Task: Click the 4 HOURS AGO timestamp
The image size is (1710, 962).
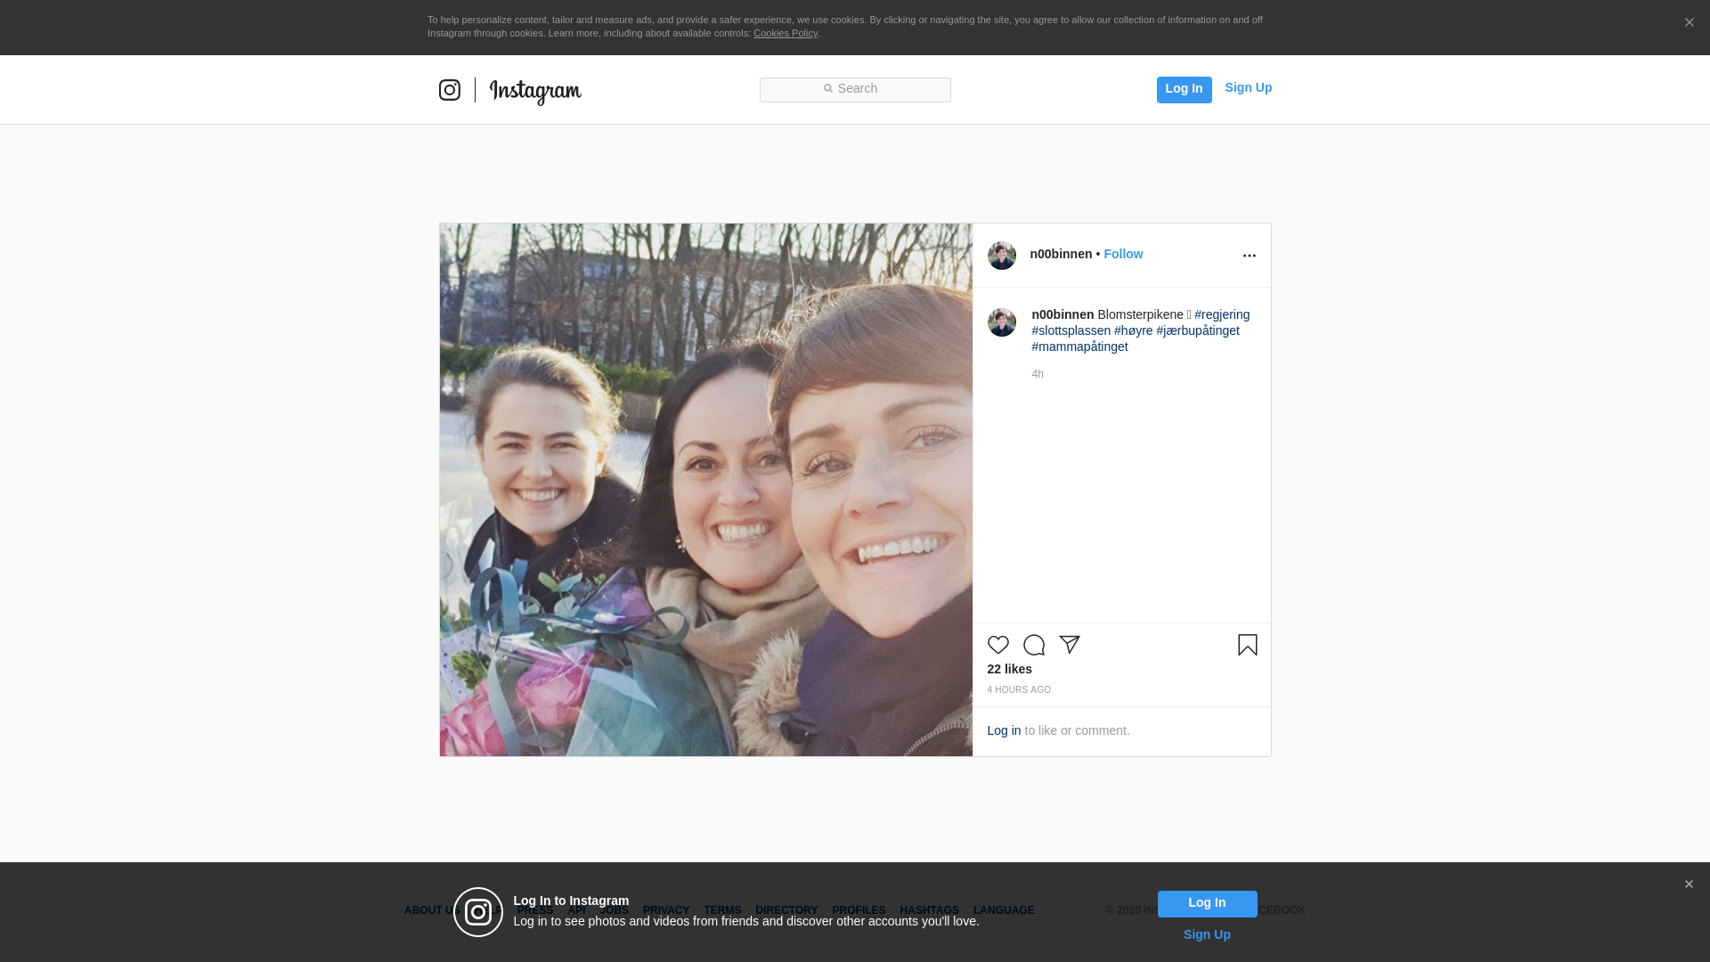Action: [x=1019, y=690]
